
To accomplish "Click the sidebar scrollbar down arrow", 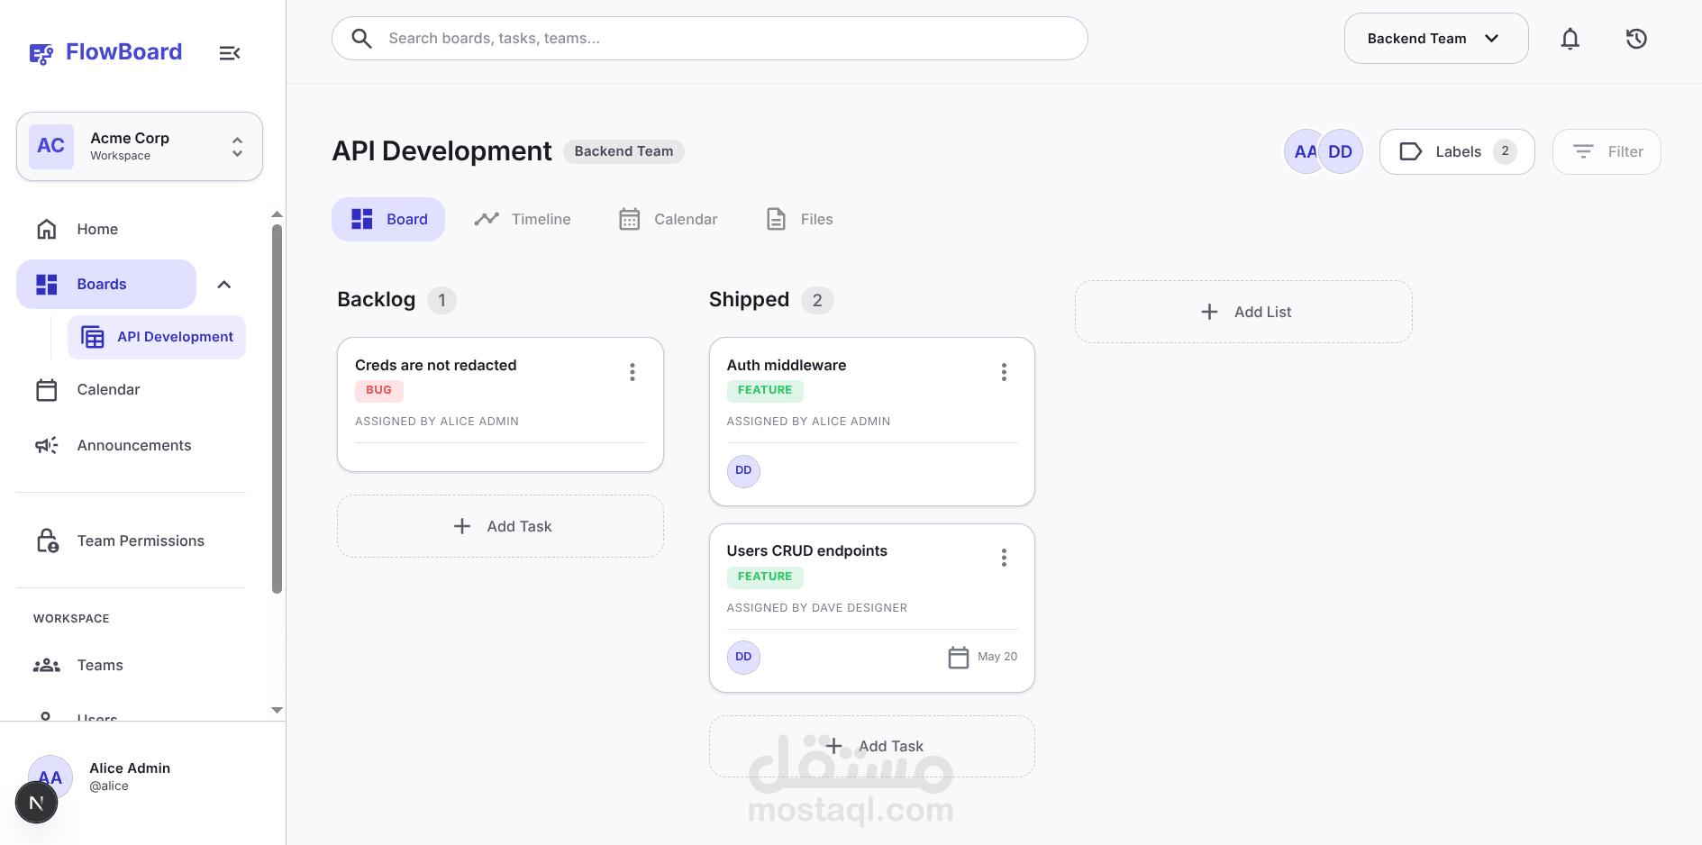I will tap(277, 710).
